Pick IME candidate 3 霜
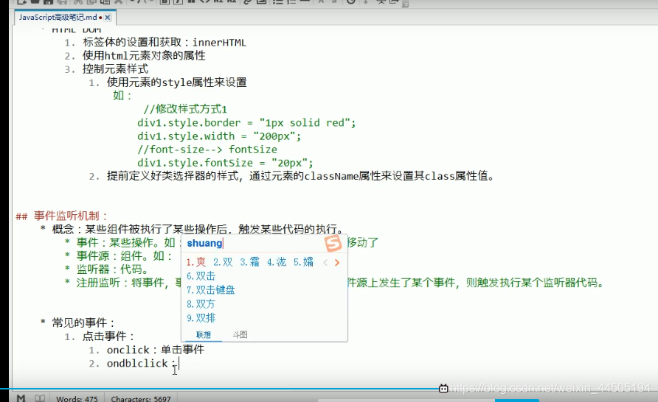Viewport: 658px width, 402px height. pos(249,262)
